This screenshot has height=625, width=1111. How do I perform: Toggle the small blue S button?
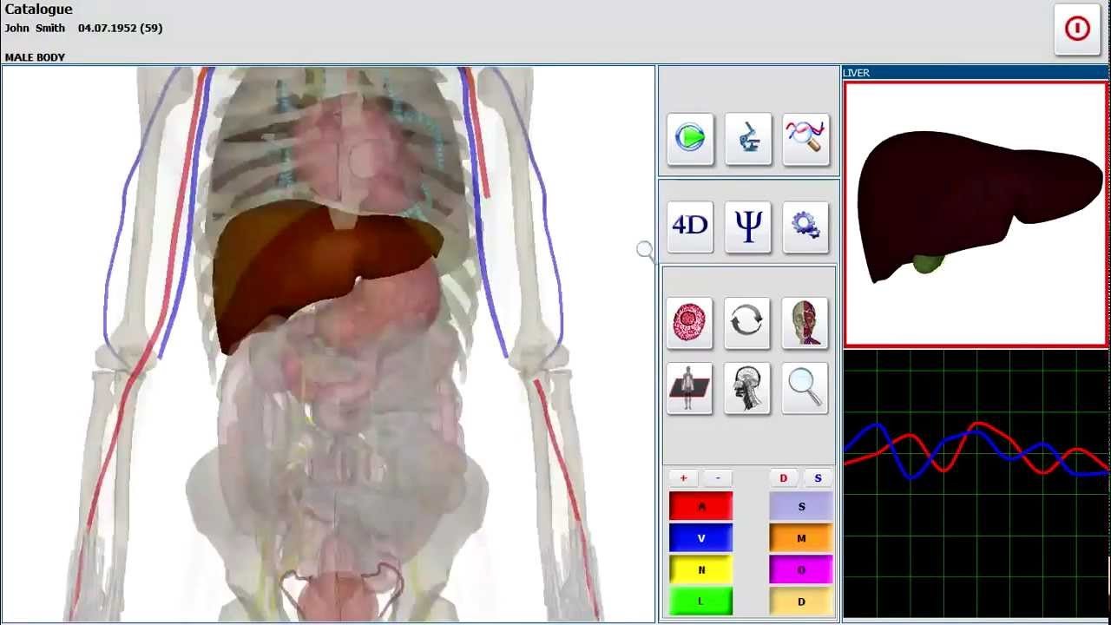[817, 478]
